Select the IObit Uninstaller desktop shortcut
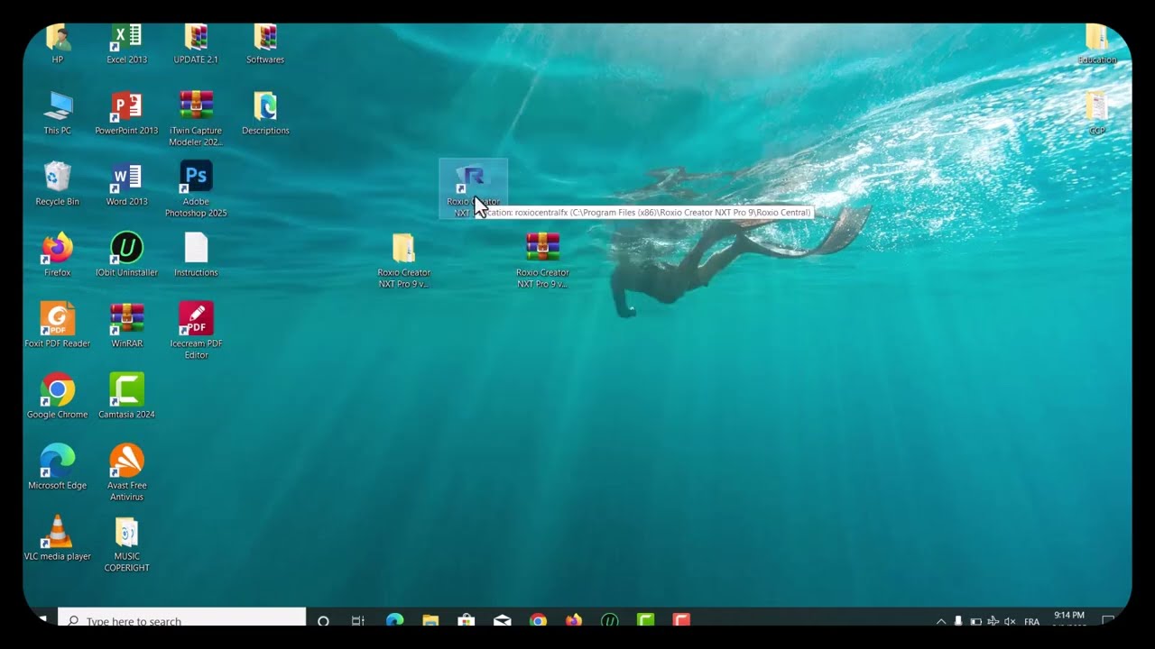Viewport: 1155px width, 649px height. point(126,254)
